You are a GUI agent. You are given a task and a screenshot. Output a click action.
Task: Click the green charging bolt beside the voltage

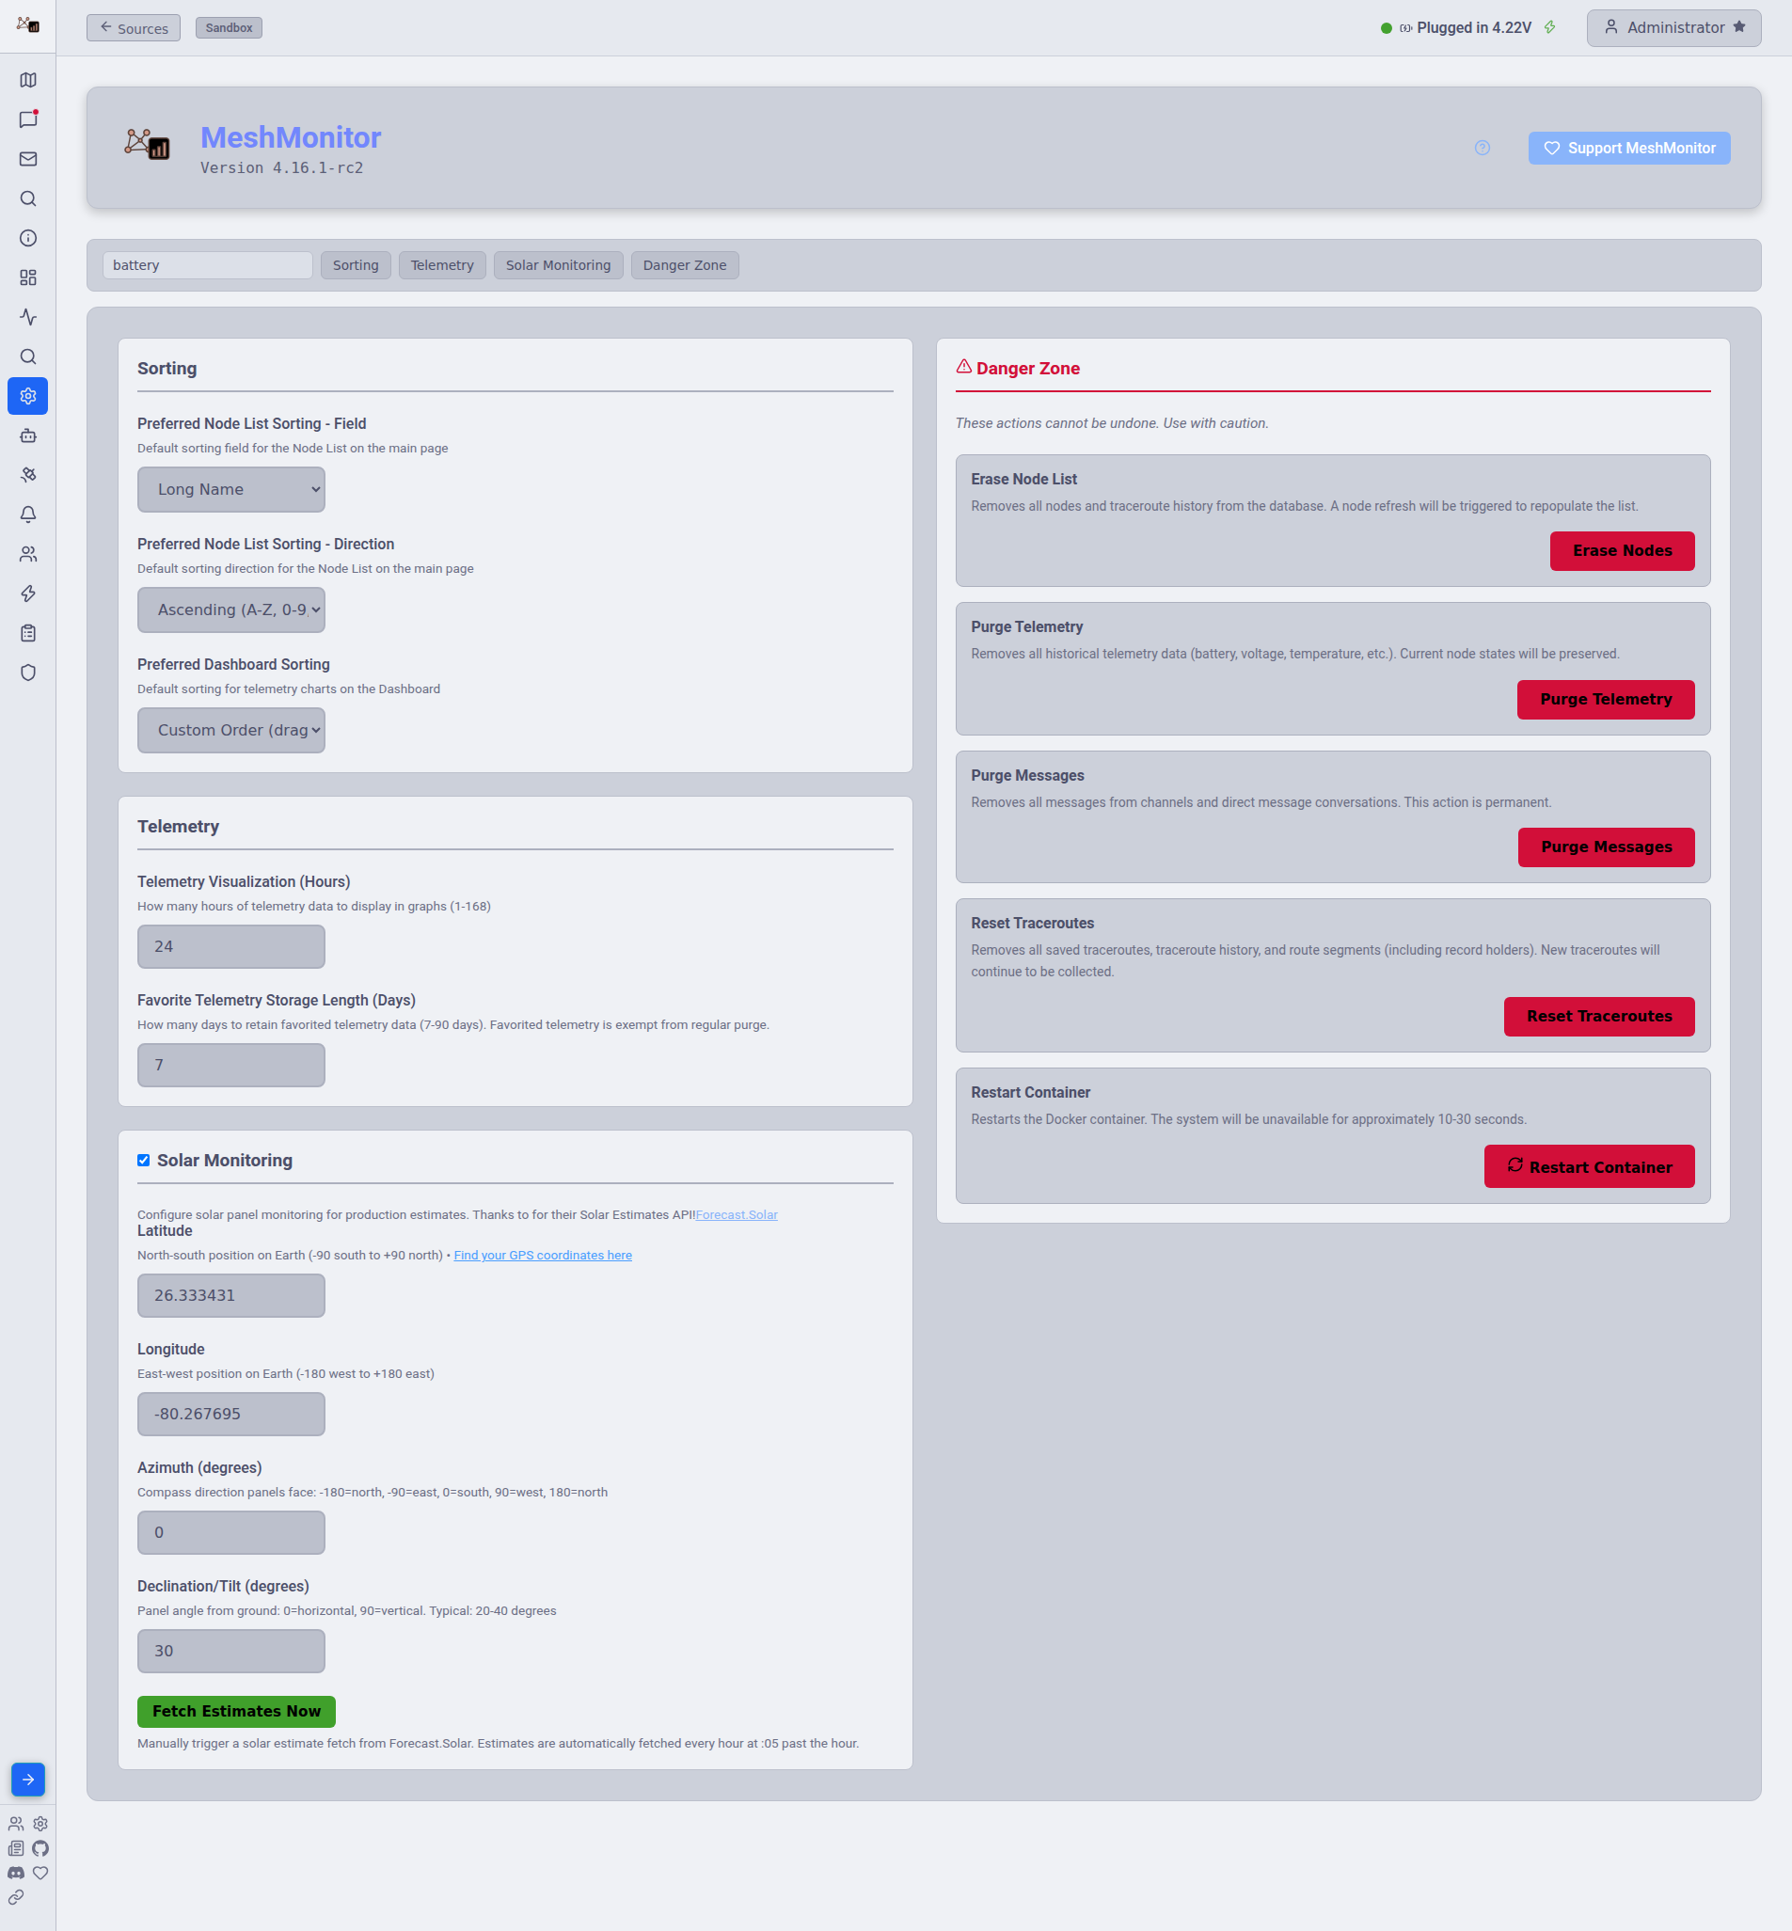1549,28
